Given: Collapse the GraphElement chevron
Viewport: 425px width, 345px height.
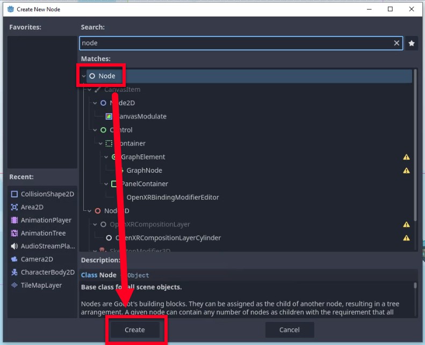Looking at the screenshot, I should pyautogui.click(x=106, y=157).
